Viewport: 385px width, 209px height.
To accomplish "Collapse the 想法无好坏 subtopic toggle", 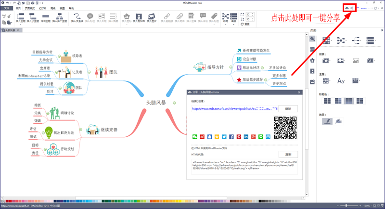I will point(262,68).
